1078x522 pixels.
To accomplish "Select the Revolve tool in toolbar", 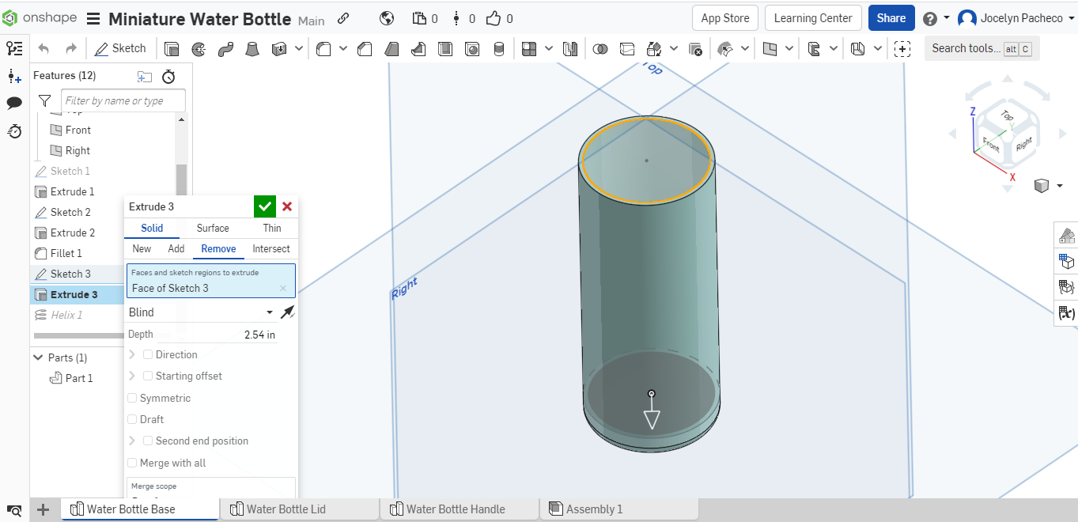I will pos(199,49).
